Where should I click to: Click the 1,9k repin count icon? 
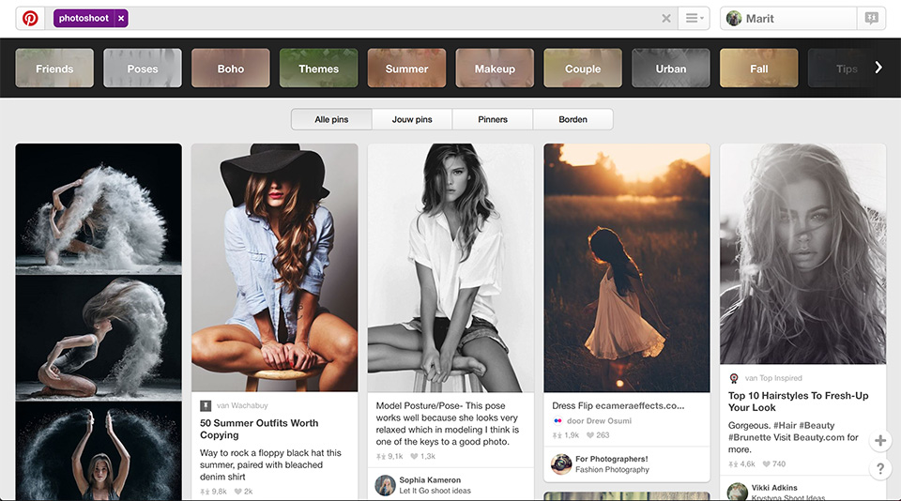click(x=557, y=435)
